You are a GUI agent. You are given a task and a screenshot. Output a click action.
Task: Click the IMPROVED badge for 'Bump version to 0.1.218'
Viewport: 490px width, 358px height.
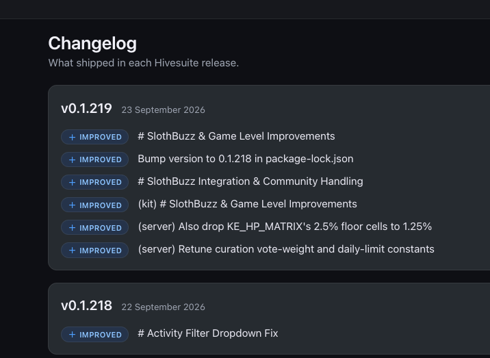[94, 159]
